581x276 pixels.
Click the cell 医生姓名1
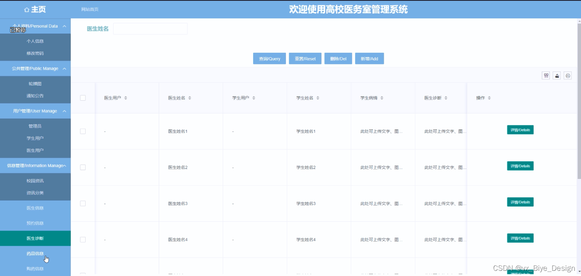pyautogui.click(x=178, y=131)
